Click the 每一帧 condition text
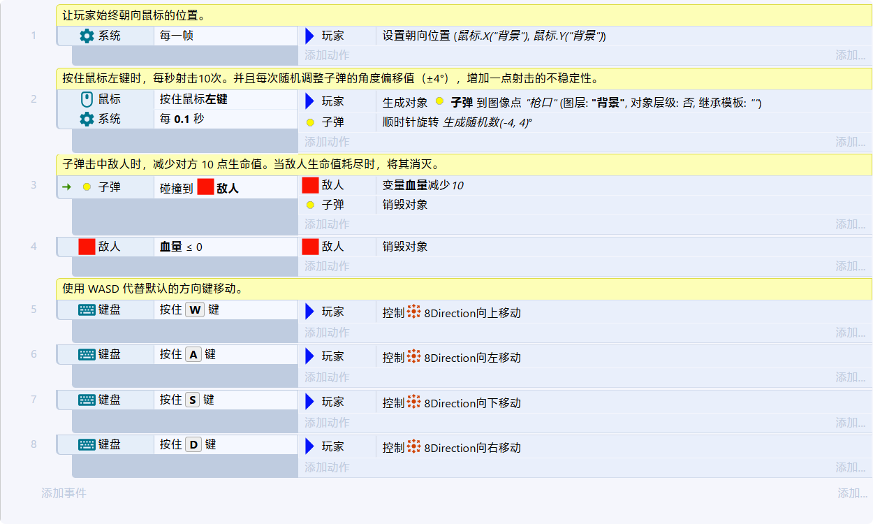Image resolution: width=873 pixels, height=524 pixels. coord(177,36)
